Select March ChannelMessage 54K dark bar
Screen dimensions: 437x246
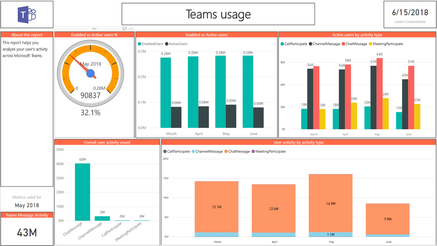tap(310, 99)
